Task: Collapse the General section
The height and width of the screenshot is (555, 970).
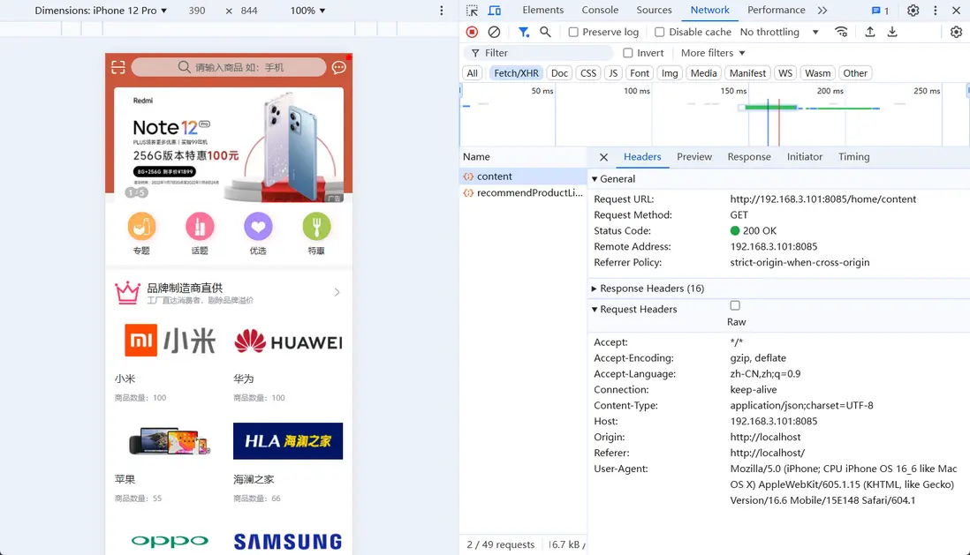Action: pyautogui.click(x=613, y=178)
